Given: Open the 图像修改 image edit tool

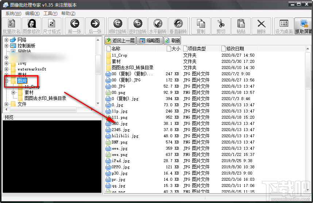Looking at the screenshot, I should coord(31,26).
